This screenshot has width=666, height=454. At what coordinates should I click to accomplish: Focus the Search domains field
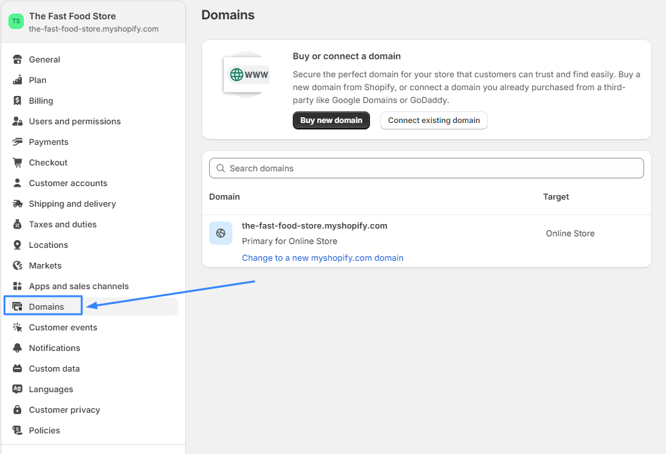click(427, 168)
